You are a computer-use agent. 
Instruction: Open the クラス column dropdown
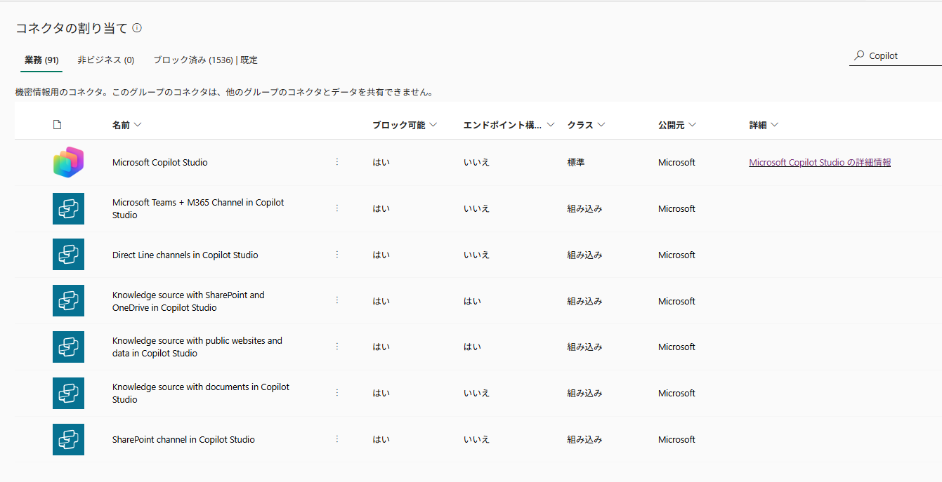(587, 125)
